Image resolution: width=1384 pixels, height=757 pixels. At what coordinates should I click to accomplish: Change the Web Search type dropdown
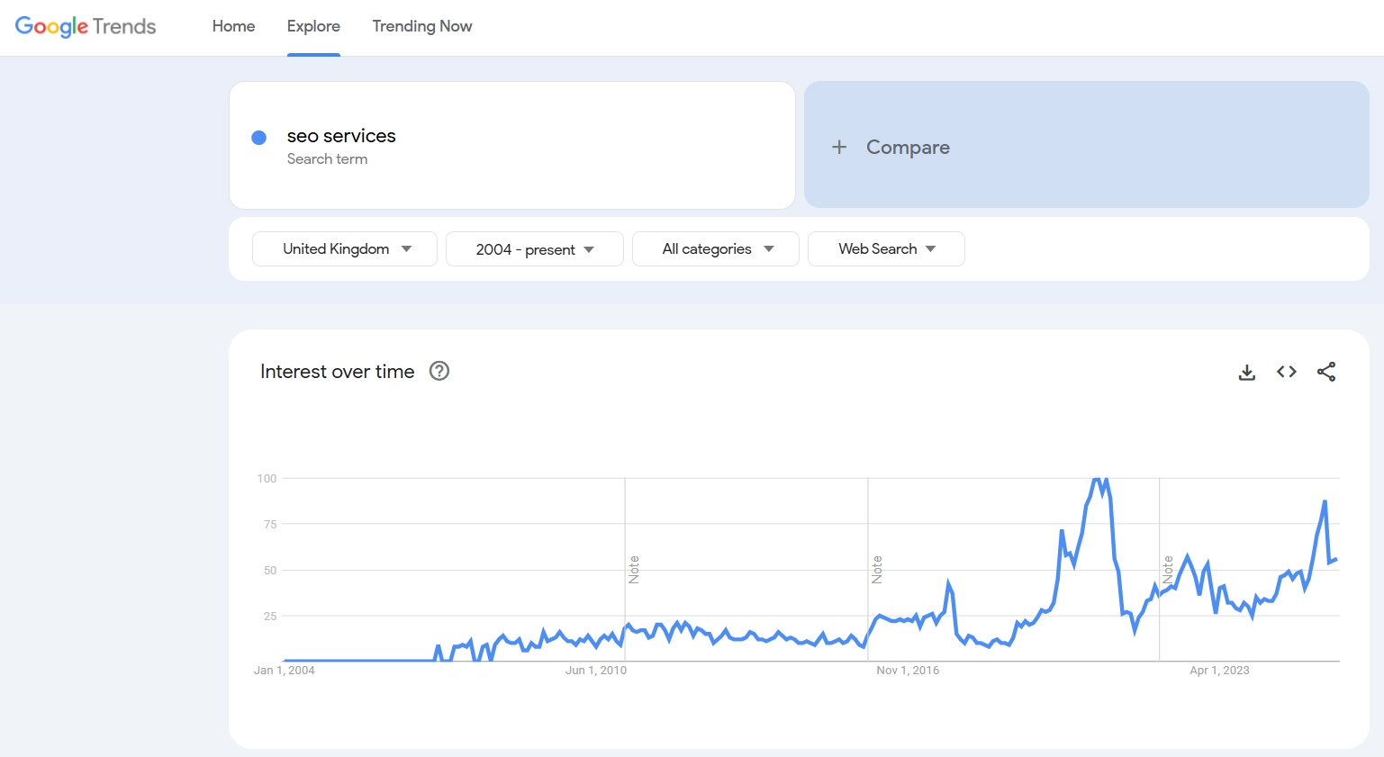(x=886, y=249)
